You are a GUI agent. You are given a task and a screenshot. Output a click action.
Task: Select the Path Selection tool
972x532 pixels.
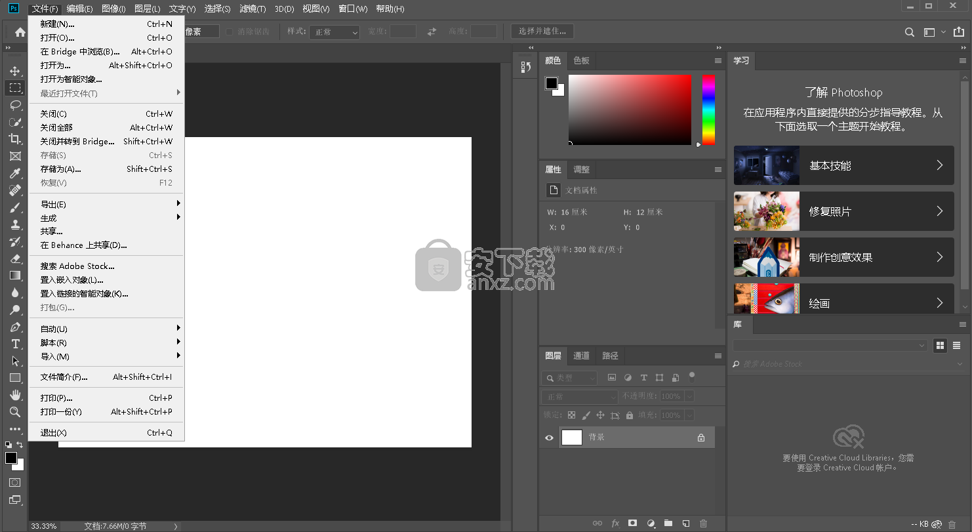tap(15, 361)
